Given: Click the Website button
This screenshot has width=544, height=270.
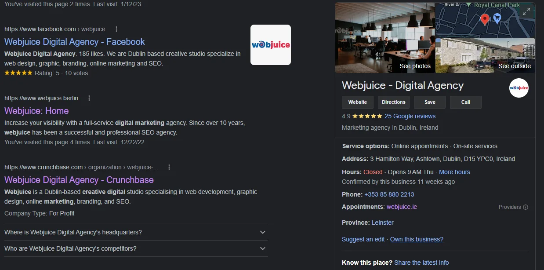Looking at the screenshot, I should 358,102.
